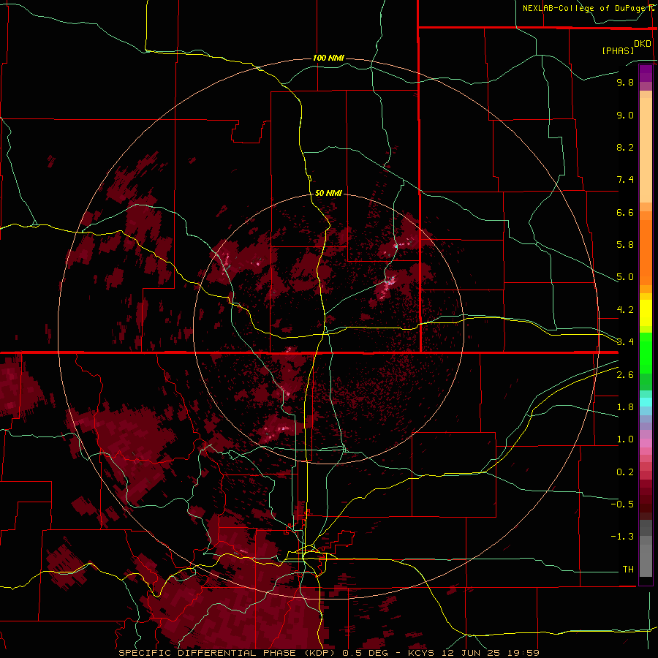
Task: Select the -1.3 value on the scale
Action: pyautogui.click(x=622, y=537)
